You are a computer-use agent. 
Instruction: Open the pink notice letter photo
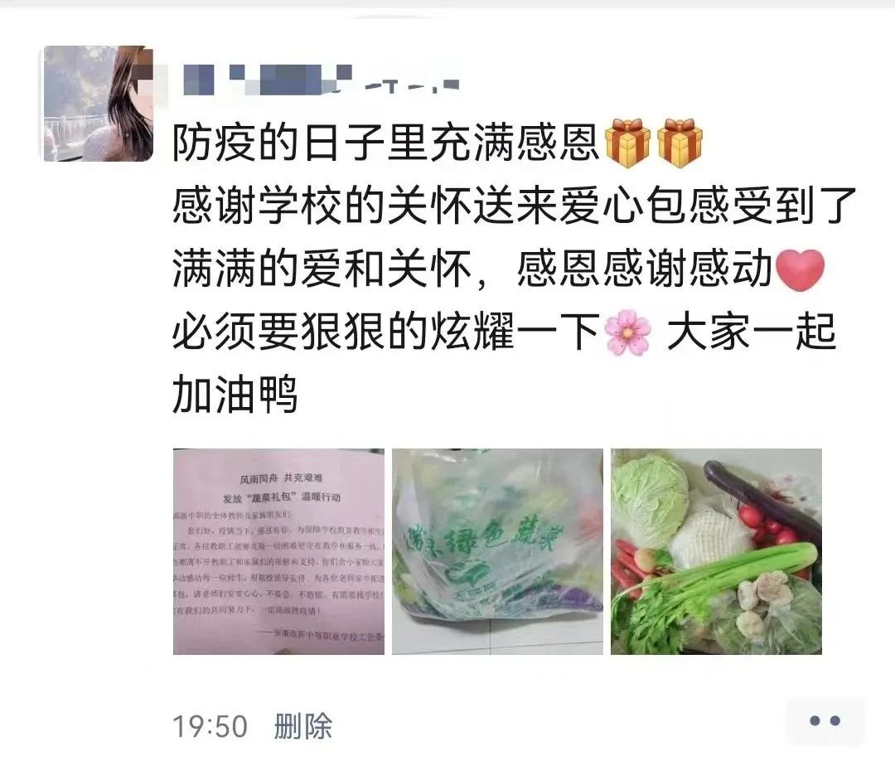tap(278, 551)
